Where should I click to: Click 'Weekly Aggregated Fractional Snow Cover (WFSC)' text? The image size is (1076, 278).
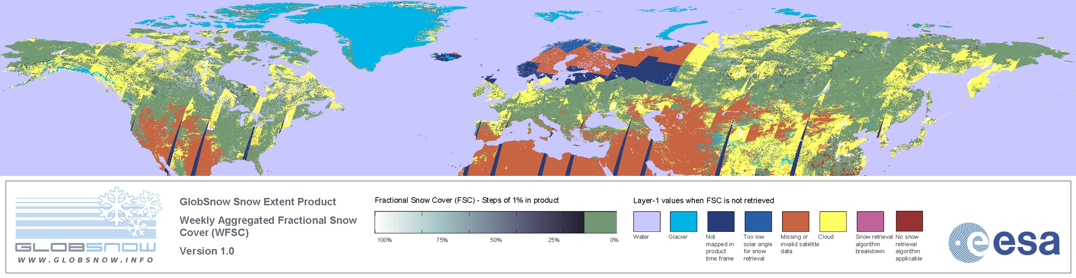tap(268, 226)
